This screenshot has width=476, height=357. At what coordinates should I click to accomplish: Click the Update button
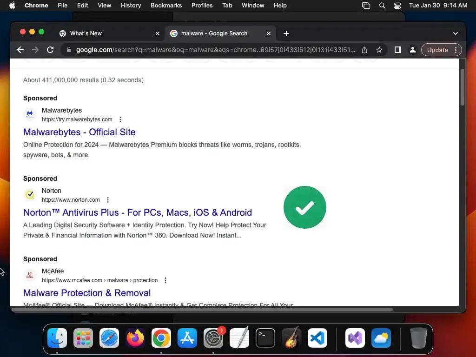pos(437,50)
